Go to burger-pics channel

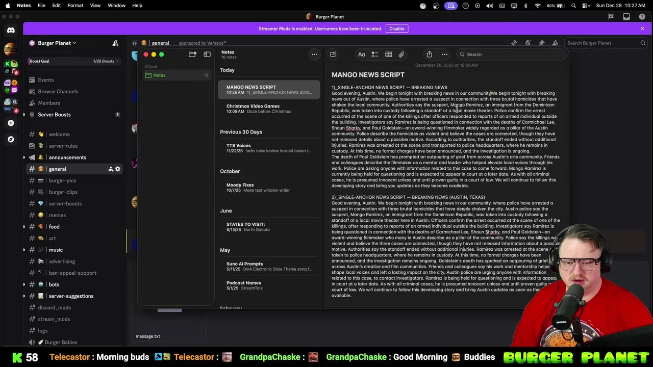pyautogui.click(x=74, y=180)
